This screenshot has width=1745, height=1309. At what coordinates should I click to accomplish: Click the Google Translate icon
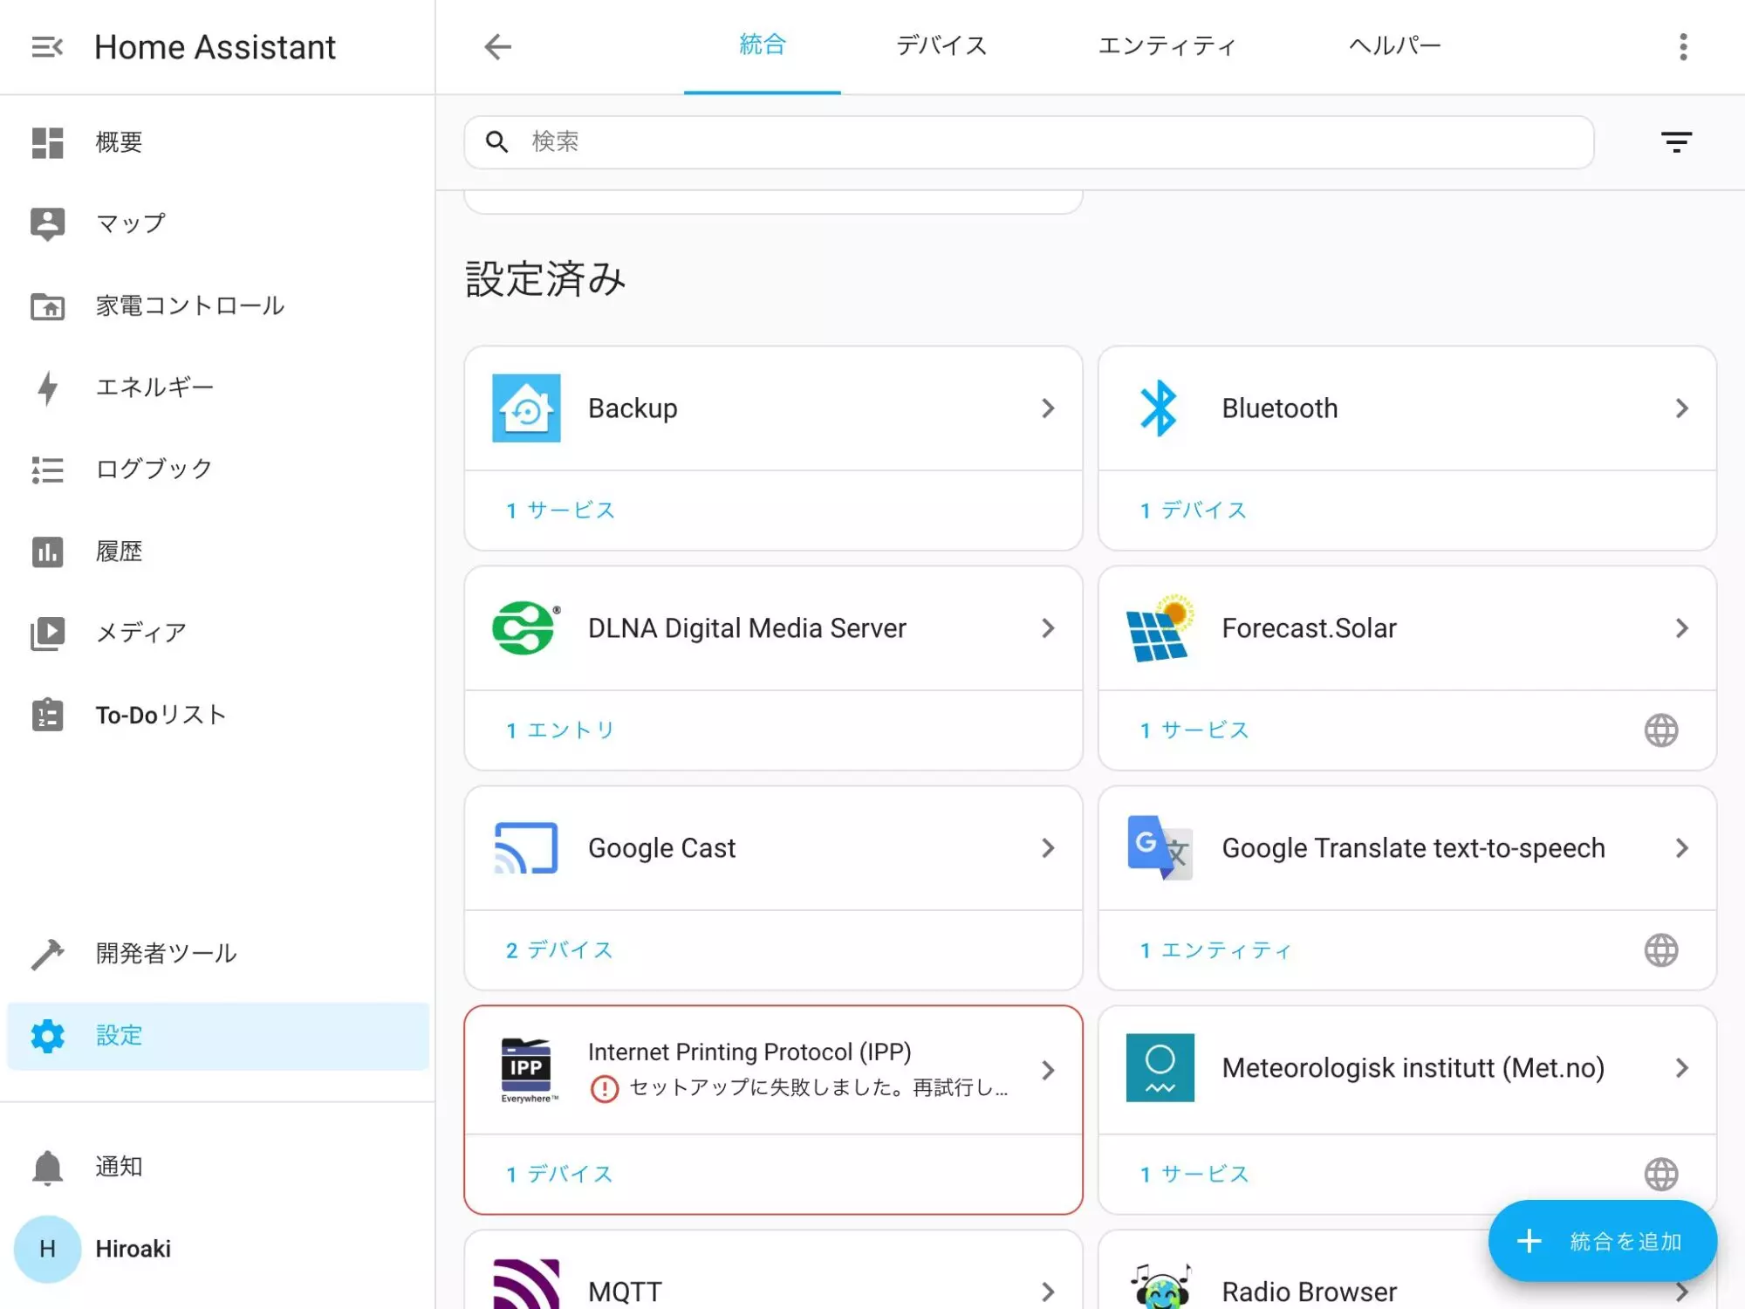[1160, 848]
